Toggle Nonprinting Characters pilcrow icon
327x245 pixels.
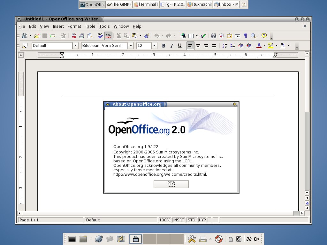pyautogui.click(x=246, y=36)
